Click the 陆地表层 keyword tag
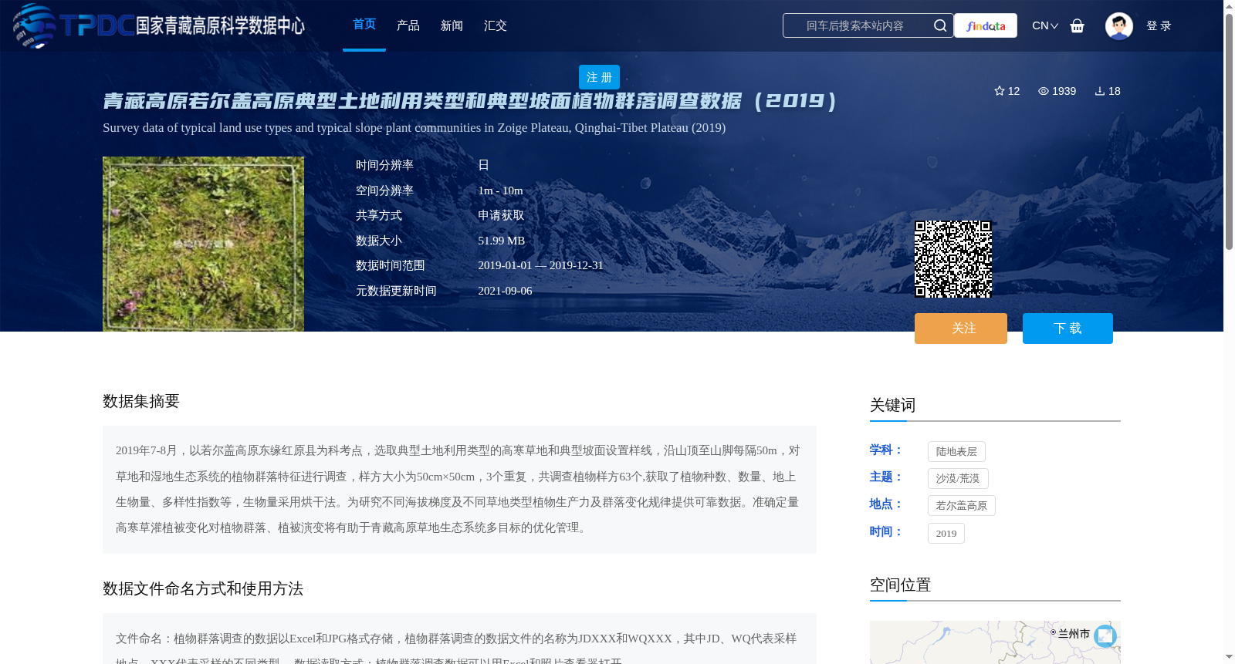 [956, 452]
